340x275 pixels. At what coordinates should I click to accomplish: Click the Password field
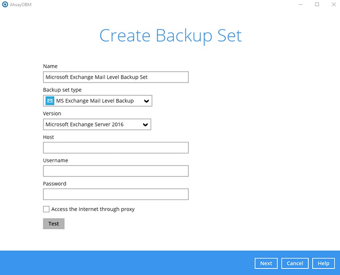click(116, 194)
